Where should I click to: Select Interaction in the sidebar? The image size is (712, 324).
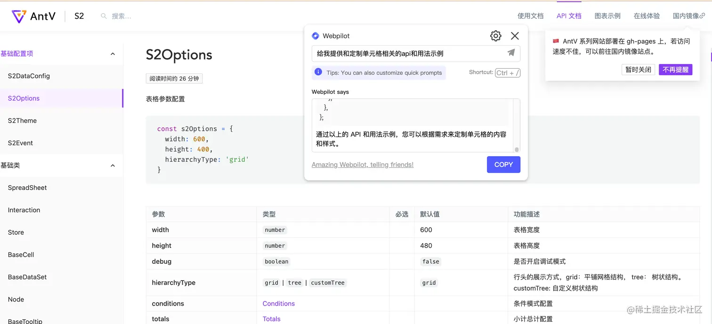(61, 210)
